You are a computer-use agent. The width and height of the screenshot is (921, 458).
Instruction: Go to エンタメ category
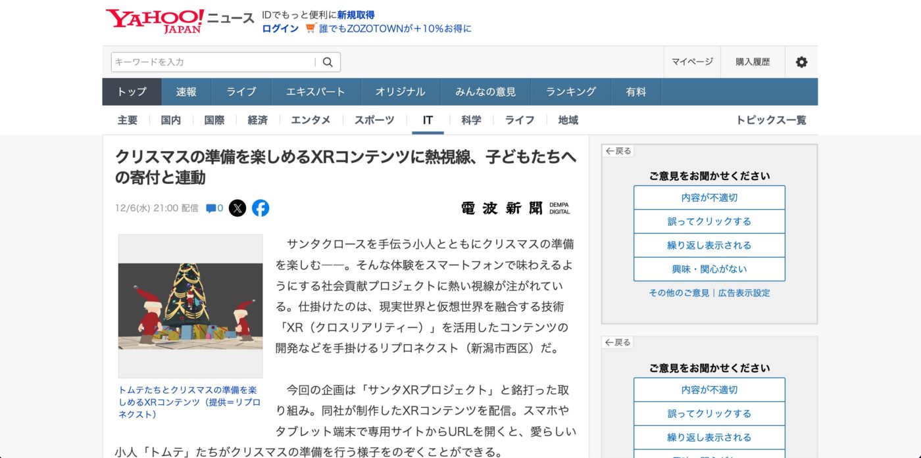(311, 120)
